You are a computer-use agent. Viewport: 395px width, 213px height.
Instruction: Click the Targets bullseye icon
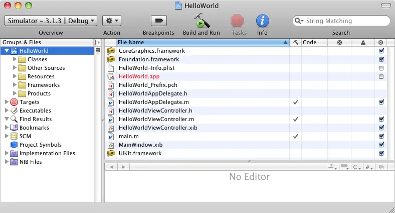tap(14, 102)
